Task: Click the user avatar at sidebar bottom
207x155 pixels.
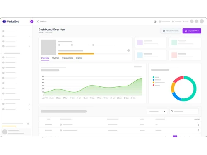Action: point(5,132)
